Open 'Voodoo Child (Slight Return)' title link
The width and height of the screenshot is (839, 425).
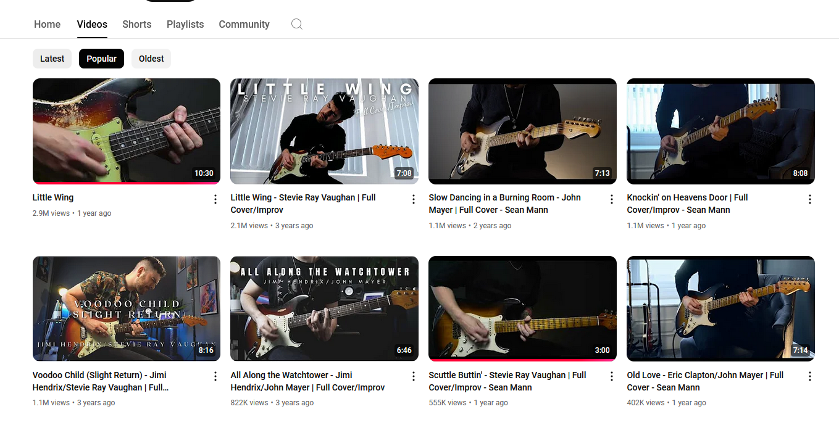(101, 381)
